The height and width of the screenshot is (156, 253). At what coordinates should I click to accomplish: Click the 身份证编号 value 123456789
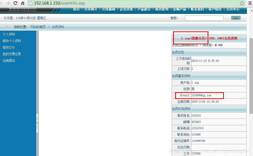pos(198,141)
